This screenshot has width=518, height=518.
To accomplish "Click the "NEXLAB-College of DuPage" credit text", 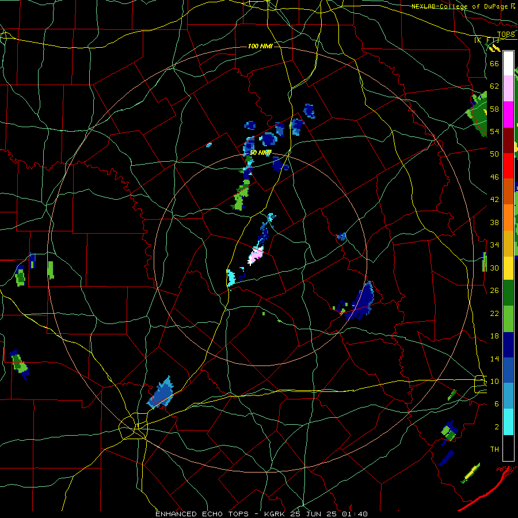I will coord(460,6).
